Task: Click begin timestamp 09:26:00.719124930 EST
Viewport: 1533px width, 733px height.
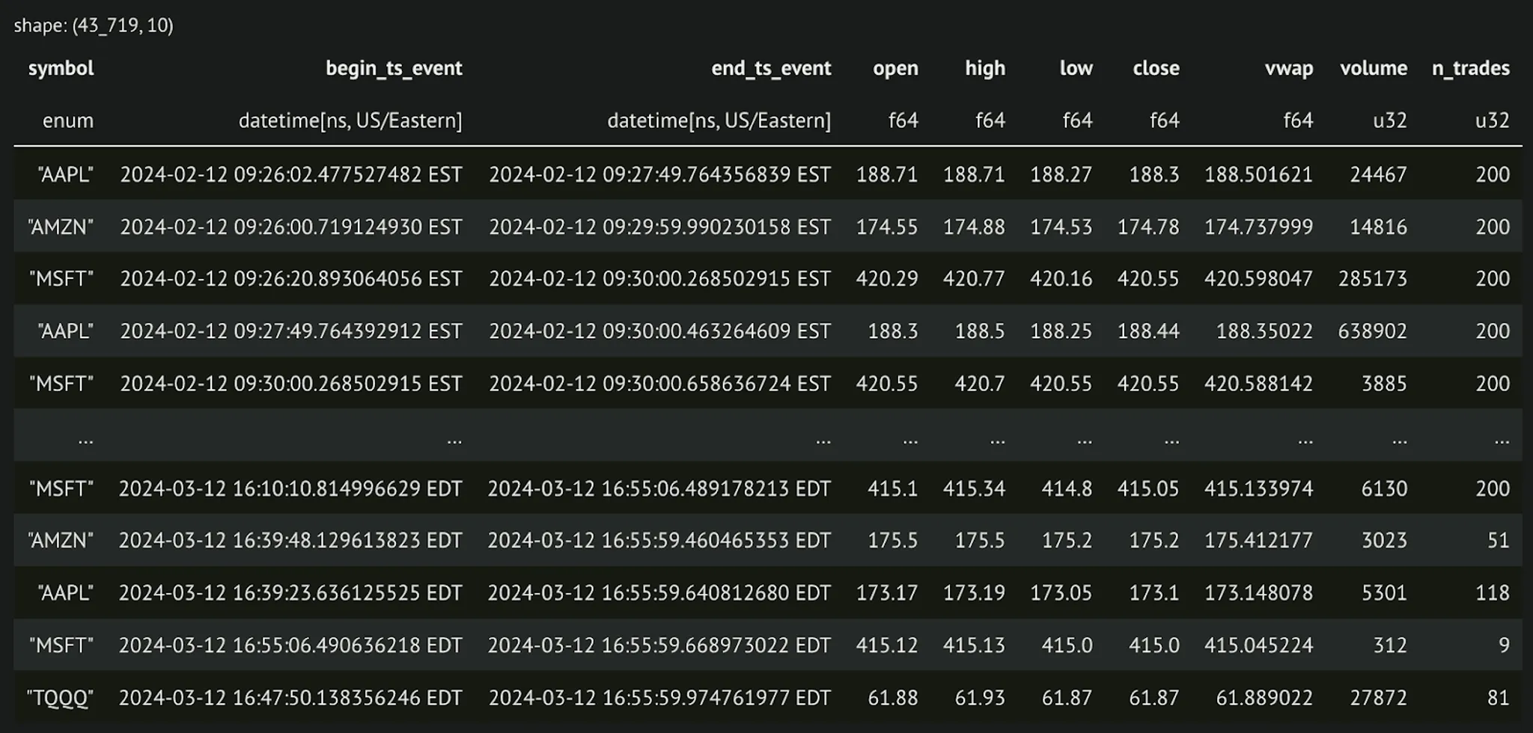Action: pyautogui.click(x=291, y=227)
